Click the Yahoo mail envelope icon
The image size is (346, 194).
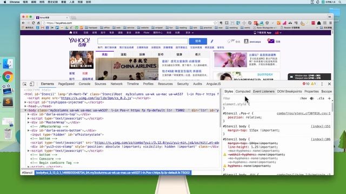271,41
